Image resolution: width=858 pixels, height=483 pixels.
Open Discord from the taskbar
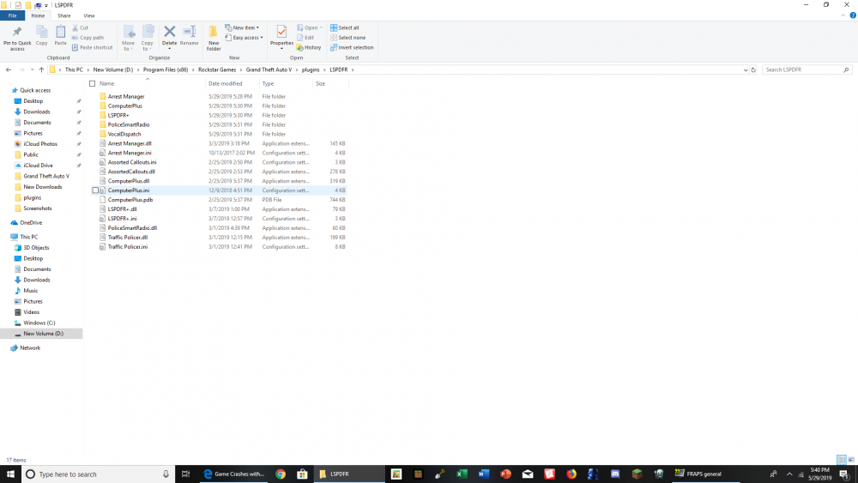(x=615, y=474)
